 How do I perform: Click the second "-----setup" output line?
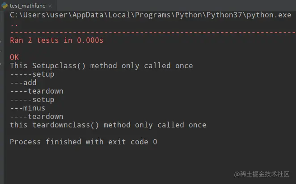click(32, 99)
